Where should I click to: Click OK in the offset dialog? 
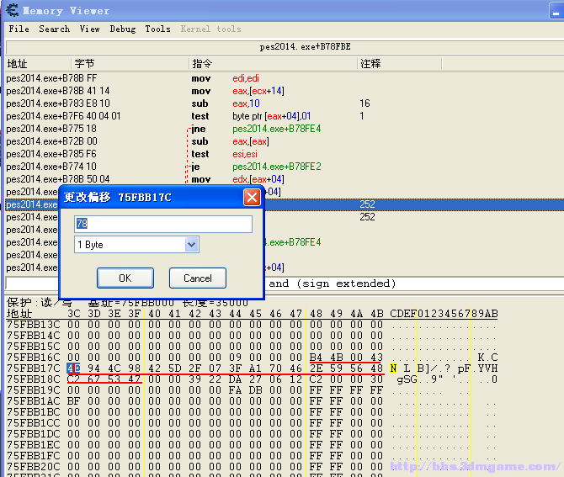point(125,278)
